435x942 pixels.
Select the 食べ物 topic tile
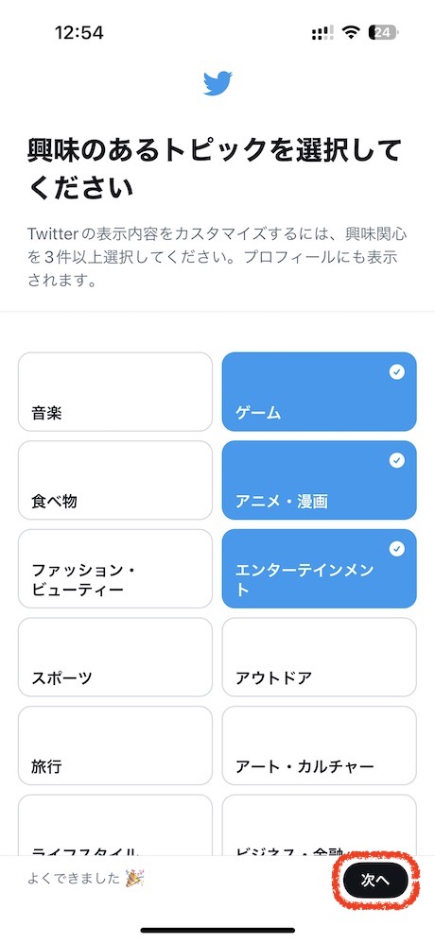115,480
